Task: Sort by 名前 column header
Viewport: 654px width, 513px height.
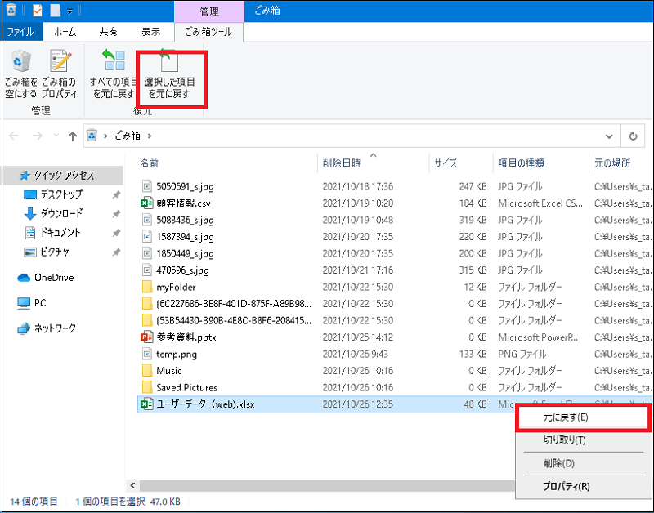Action: coord(149,163)
